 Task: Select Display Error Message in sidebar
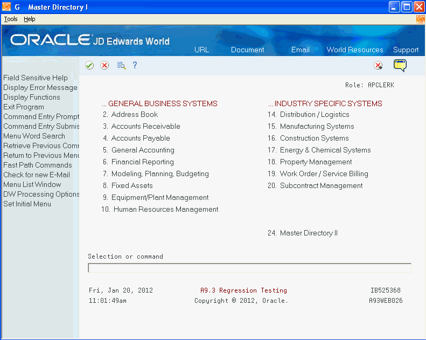point(40,87)
